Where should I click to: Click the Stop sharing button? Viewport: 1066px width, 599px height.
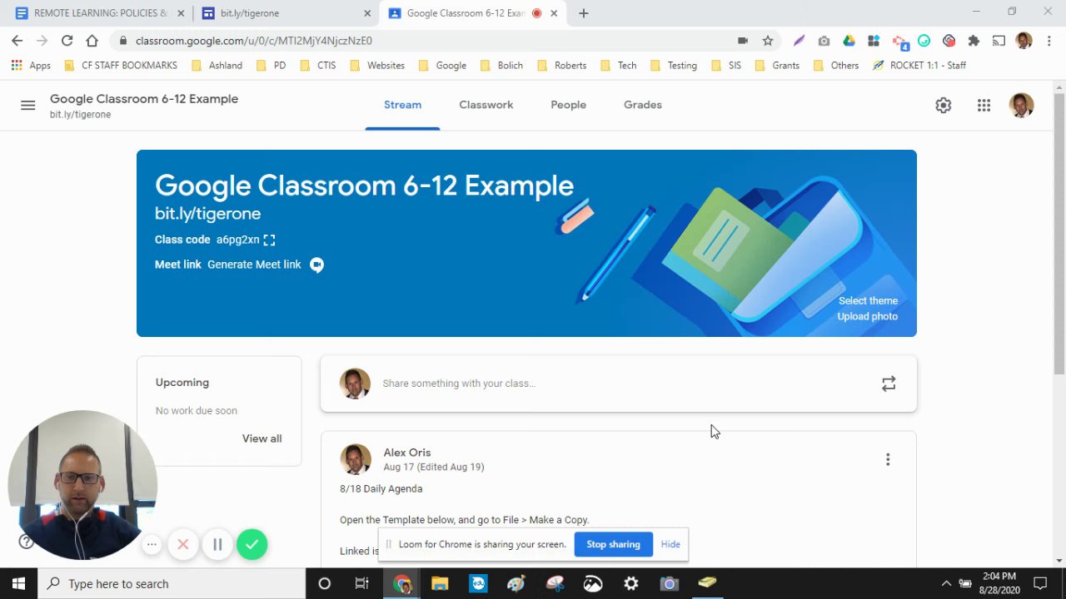click(613, 545)
